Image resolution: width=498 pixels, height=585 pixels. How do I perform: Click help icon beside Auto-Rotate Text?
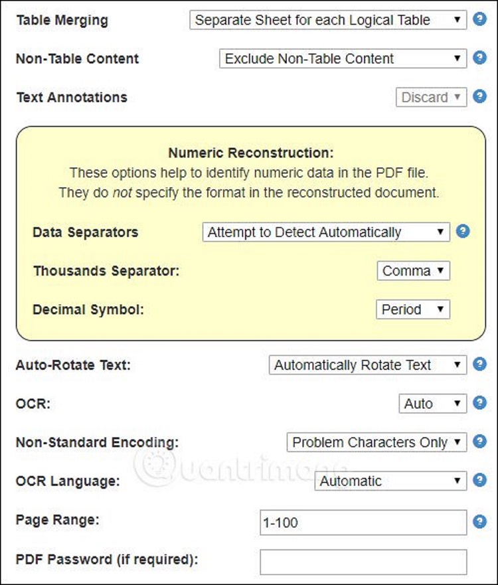479,364
